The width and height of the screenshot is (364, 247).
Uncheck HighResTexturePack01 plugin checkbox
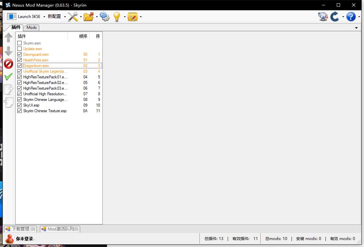click(x=20, y=77)
